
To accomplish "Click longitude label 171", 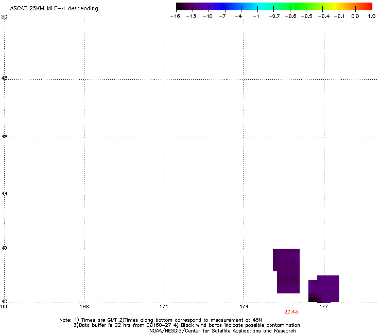I will tap(164, 307).
